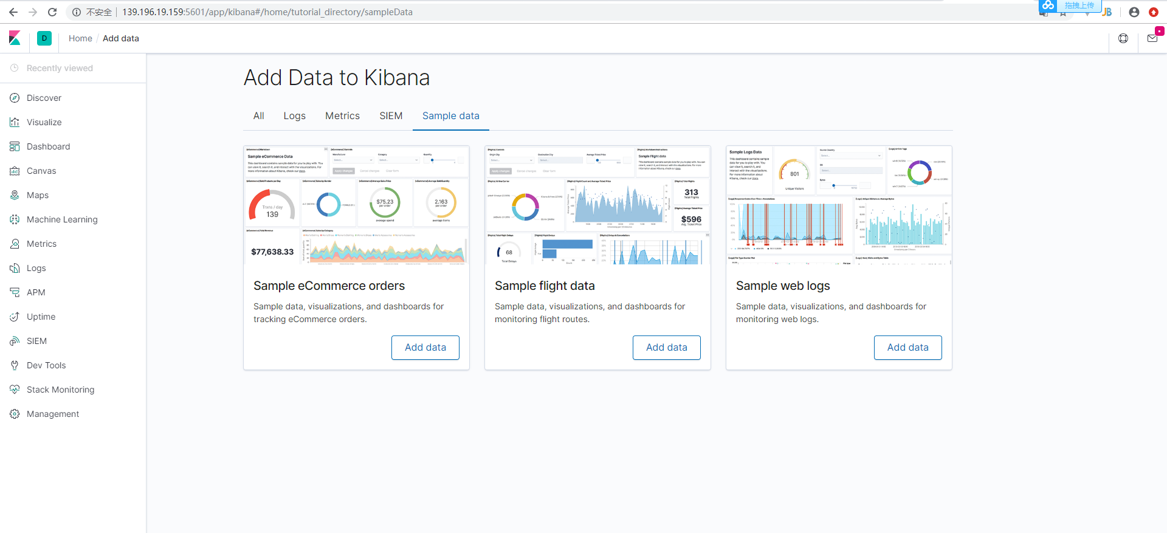Click the web logs dashboard thumbnail

tap(839, 205)
